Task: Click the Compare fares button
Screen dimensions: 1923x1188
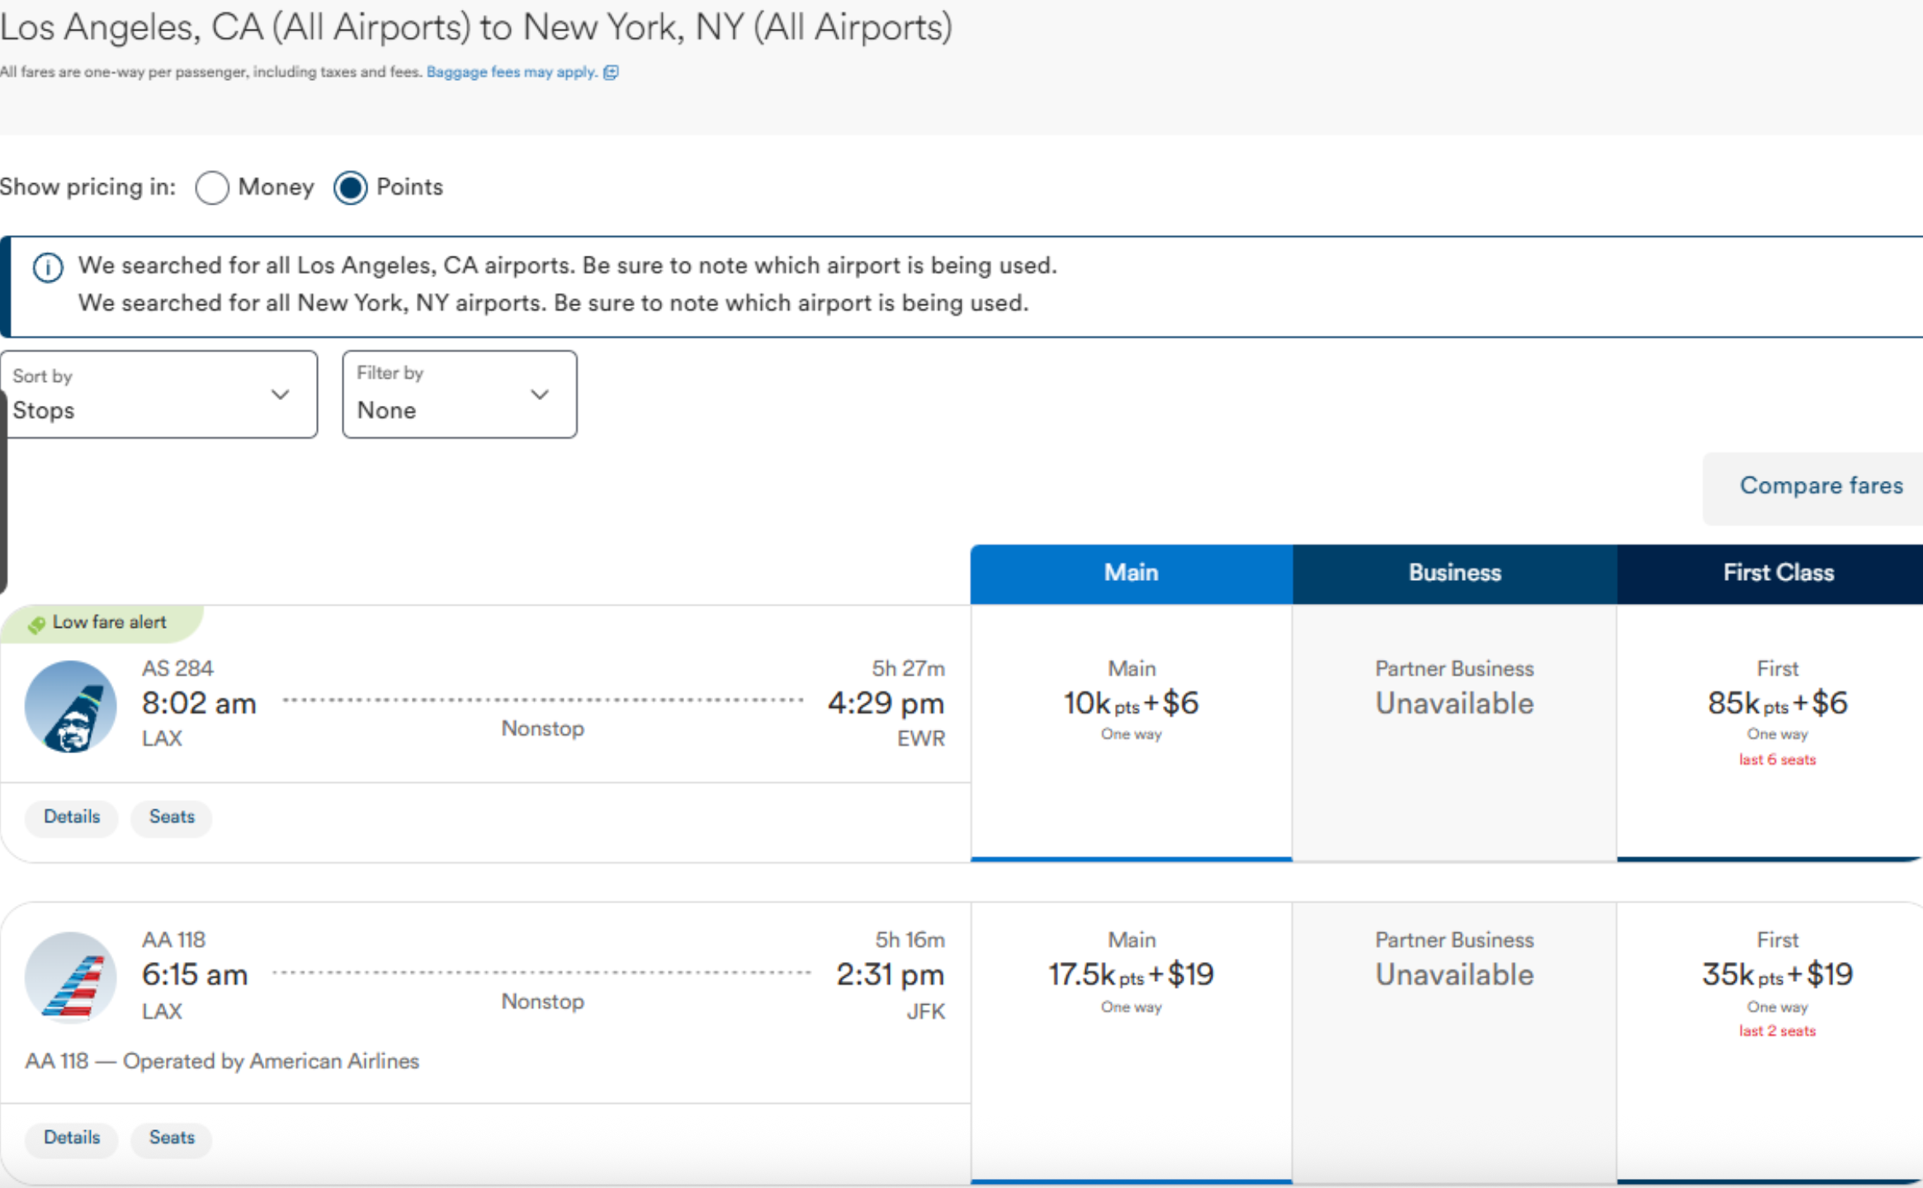Action: [1821, 486]
